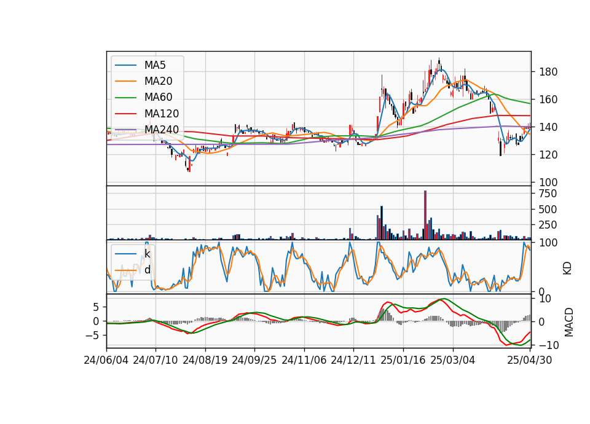Click the 25/01/16 date axis label

point(403,360)
